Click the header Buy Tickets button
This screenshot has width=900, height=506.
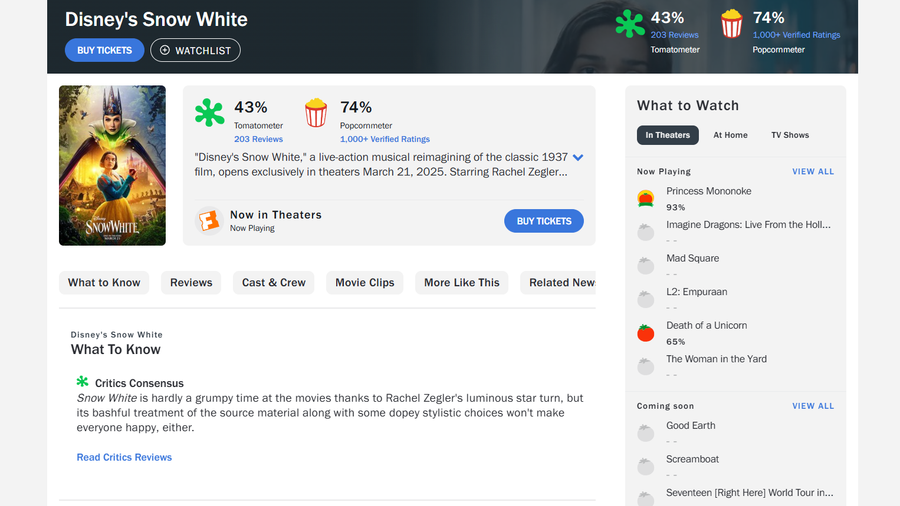(104, 50)
